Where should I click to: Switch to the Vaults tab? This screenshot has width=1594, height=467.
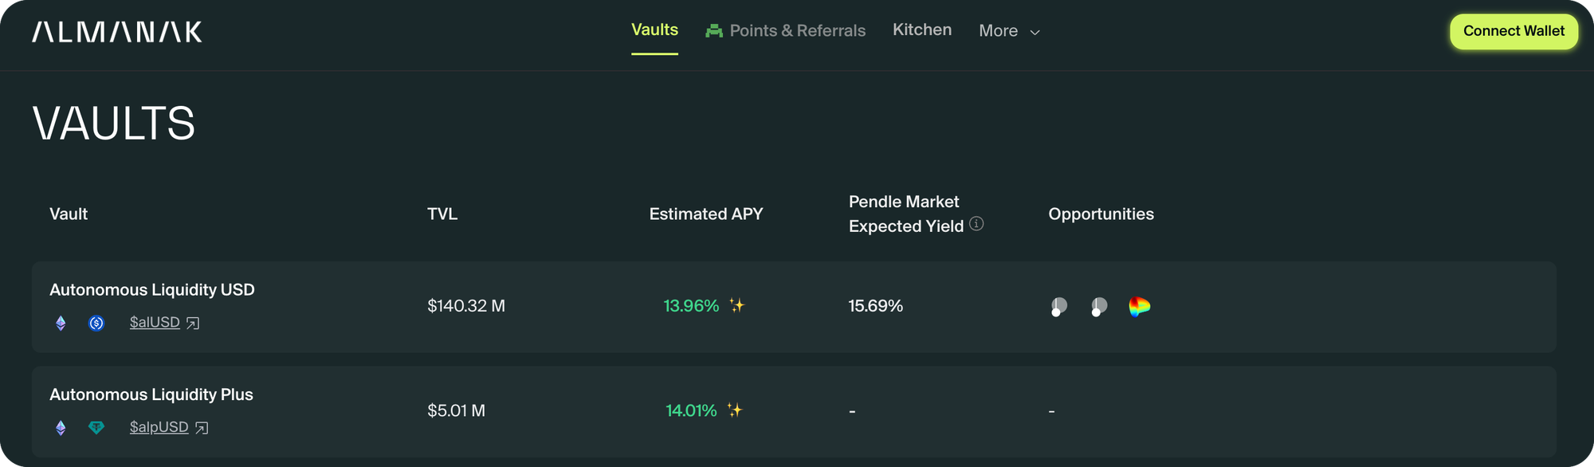[x=654, y=30]
